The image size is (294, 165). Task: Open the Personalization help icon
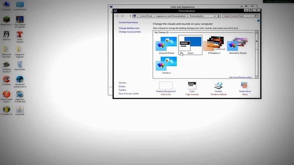coord(258,21)
